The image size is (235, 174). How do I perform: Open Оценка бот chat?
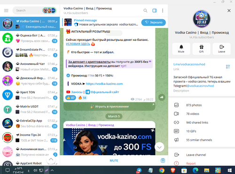coord(30,38)
